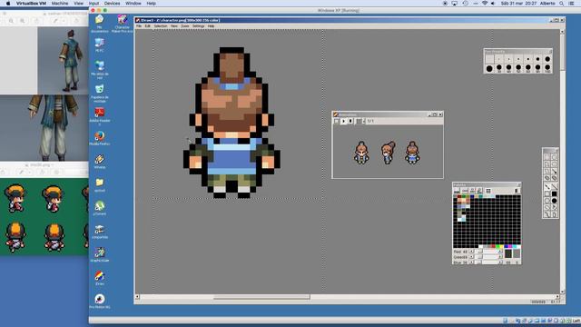
Task: Click the grid icon in the Palette toolbar
Action: point(488,191)
